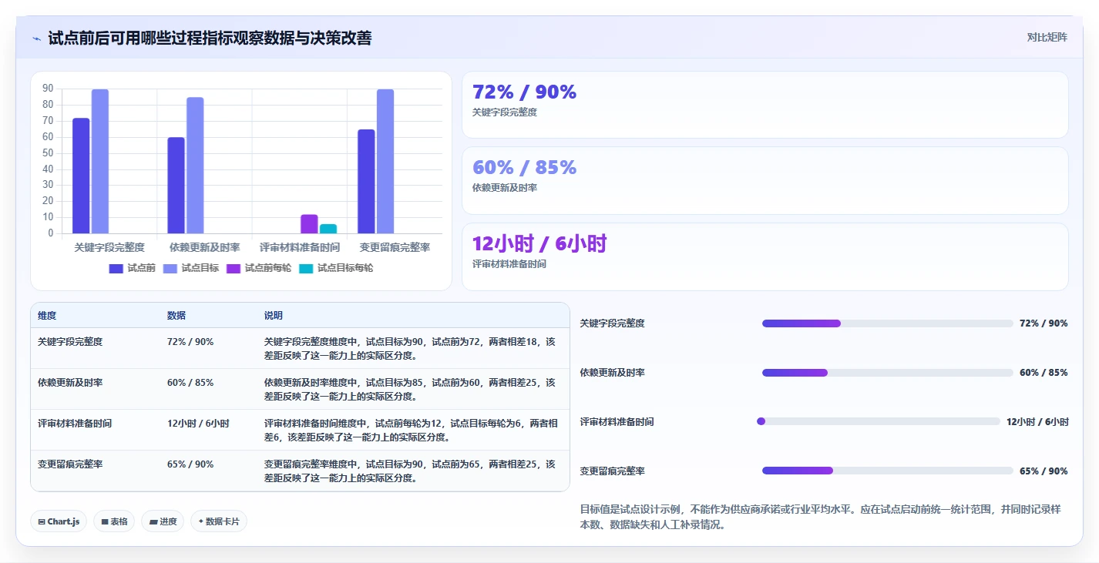The width and height of the screenshot is (1099, 563).
Task: Click the purple 试点前每轮 bar
Action: [x=309, y=223]
